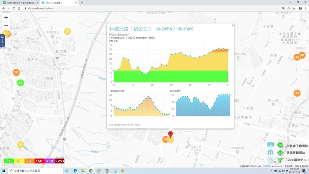
Task: Open the Chrome profile avatar
Action: 300,8
